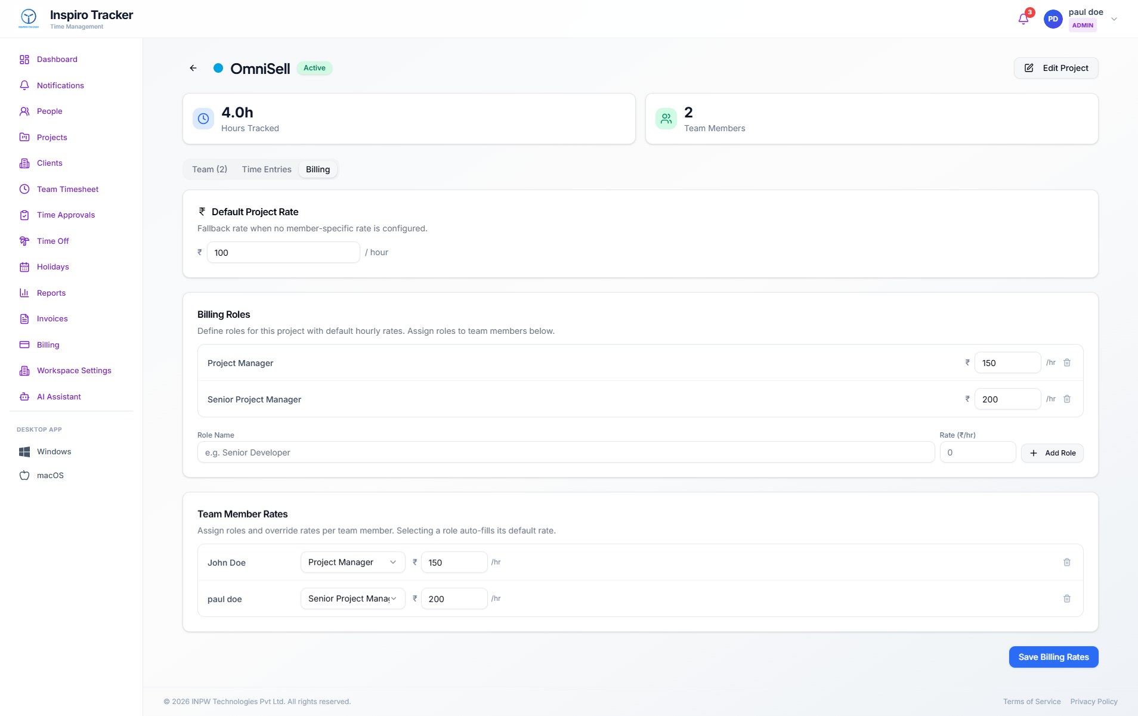Save the billing rates
The width and height of the screenshot is (1138, 716).
tap(1053, 657)
